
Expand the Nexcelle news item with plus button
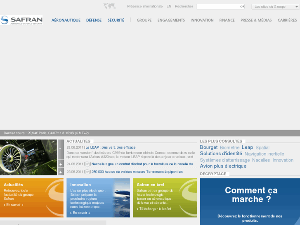point(61,164)
